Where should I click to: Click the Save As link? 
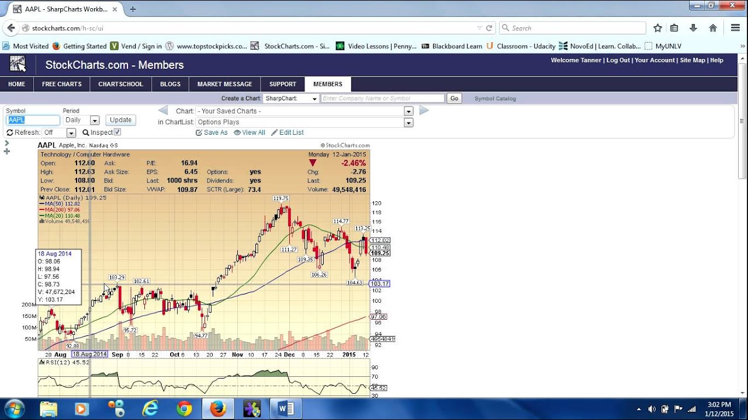point(212,132)
